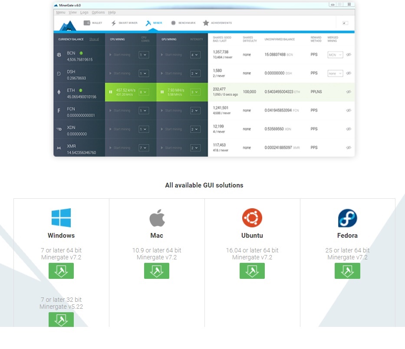405x349 pixels.
Task: Click the Fedora logo icon
Action: click(x=347, y=218)
